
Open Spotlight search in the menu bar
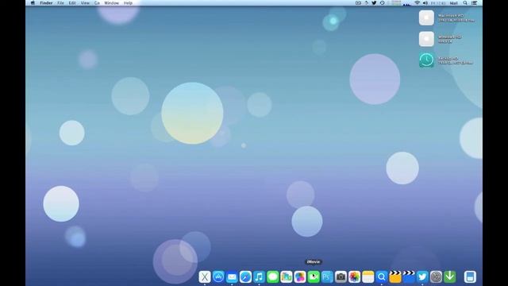tap(465, 3)
